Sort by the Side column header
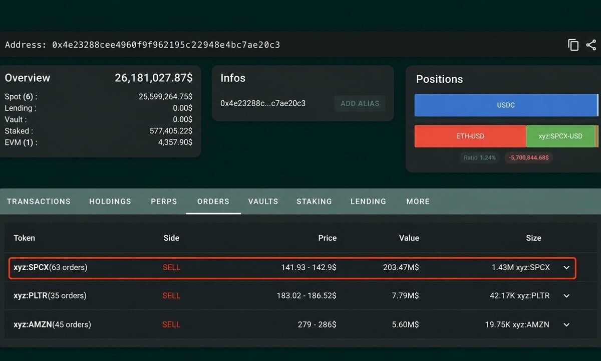 pyautogui.click(x=171, y=238)
